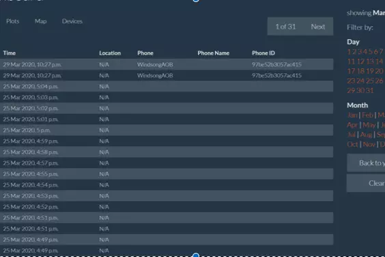Screen dimensions: 385x257
Task: Click the Time column header
Action: [x=10, y=53]
